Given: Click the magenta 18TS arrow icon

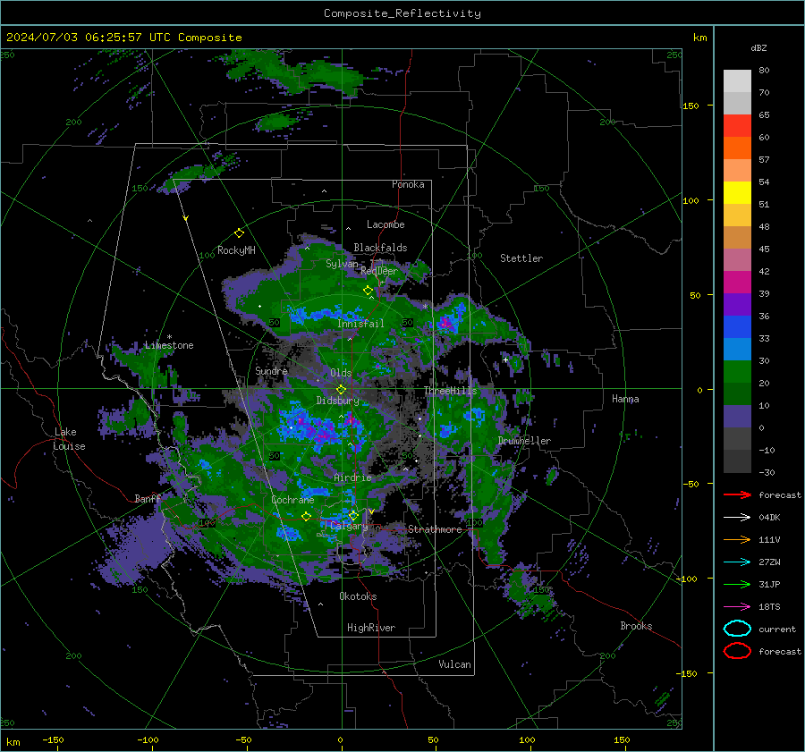Looking at the screenshot, I should coord(737,607).
